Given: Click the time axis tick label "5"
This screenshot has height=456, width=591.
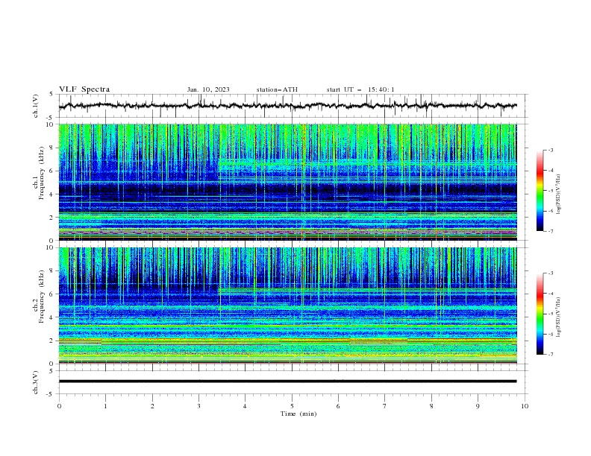Looking at the screenshot, I should [x=292, y=406].
